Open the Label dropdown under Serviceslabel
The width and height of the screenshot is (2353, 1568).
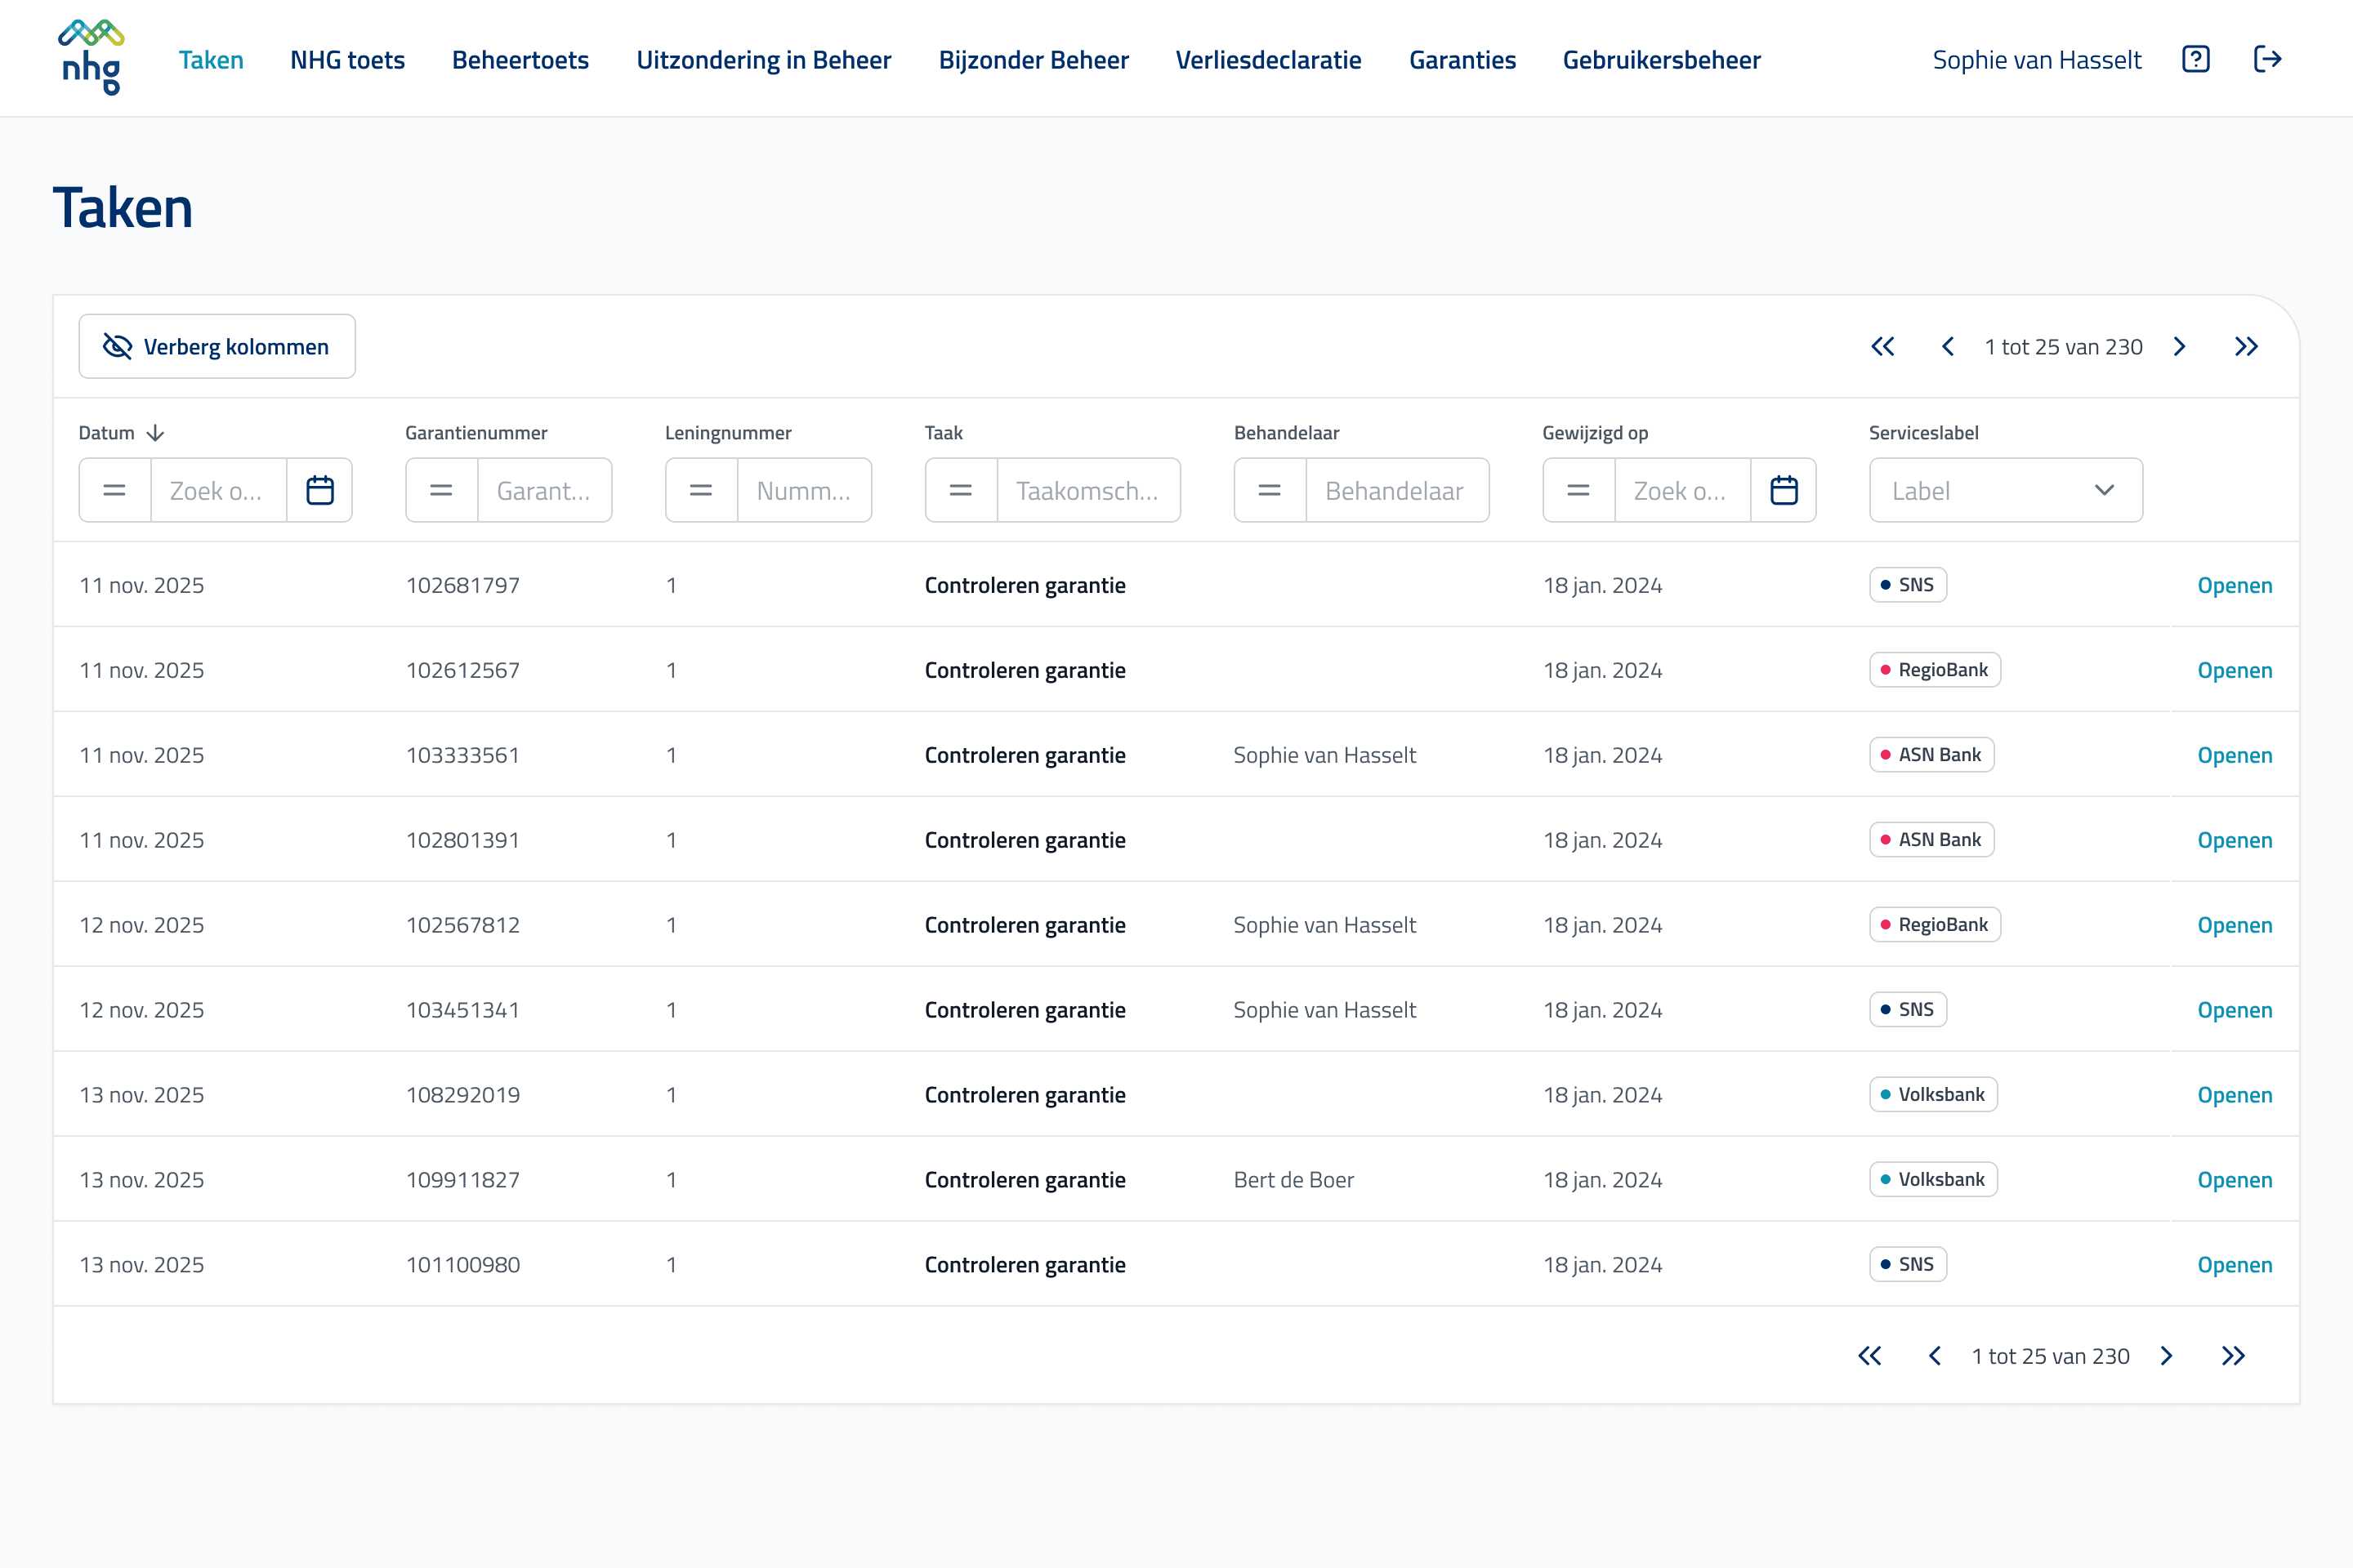2005,490
